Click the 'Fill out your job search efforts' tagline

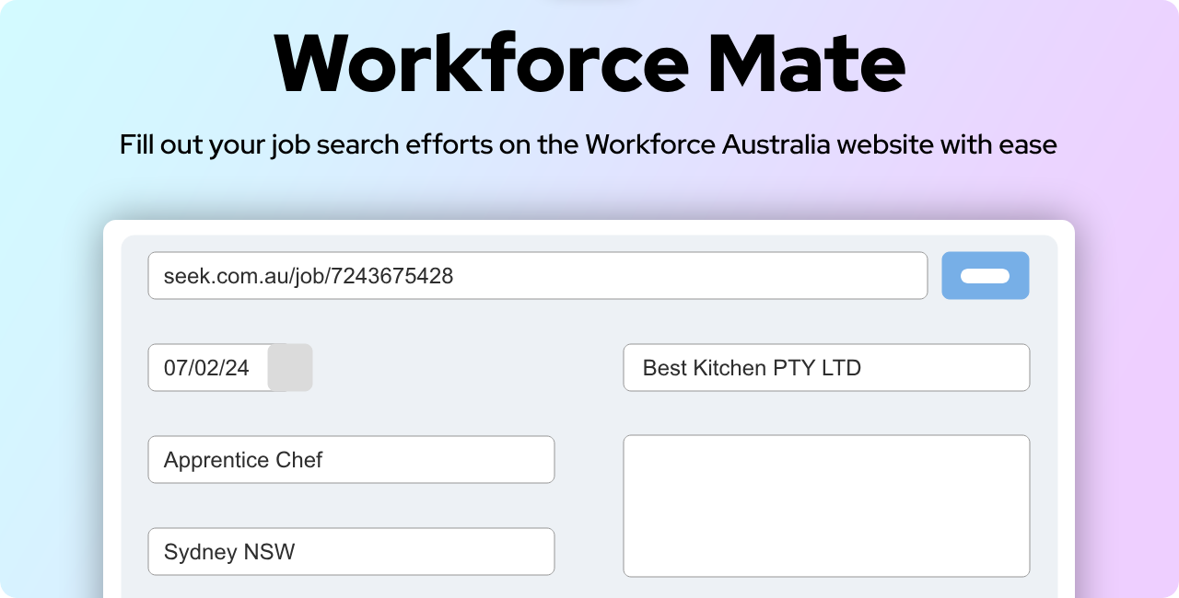[589, 144]
